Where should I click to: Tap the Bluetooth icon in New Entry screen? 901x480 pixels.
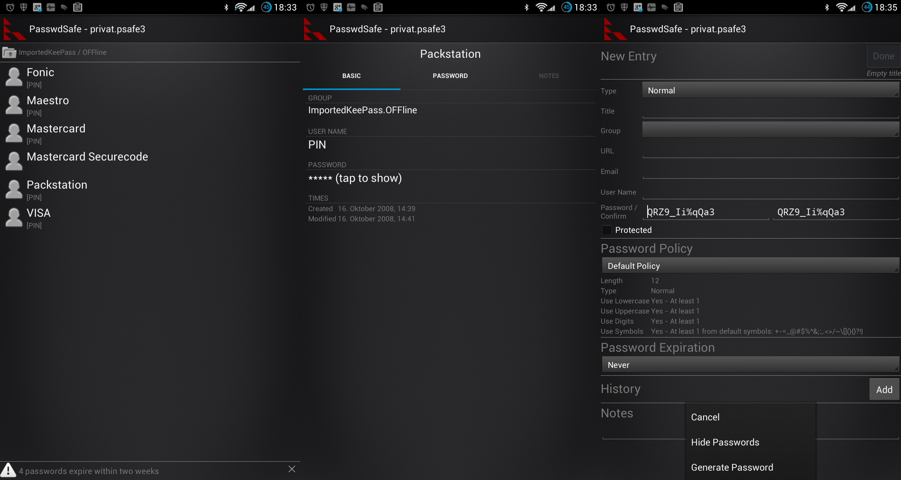tap(827, 7)
